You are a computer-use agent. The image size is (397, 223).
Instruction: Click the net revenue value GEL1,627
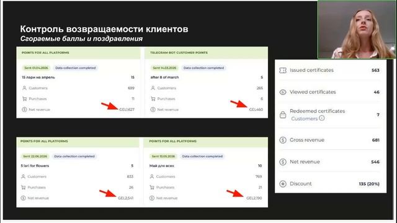pos(127,110)
